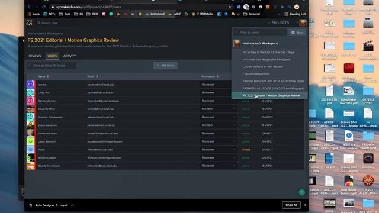379x213 pixels.
Task: Change wboll's Reviewer permission dropdown
Action: [x=219, y=150]
